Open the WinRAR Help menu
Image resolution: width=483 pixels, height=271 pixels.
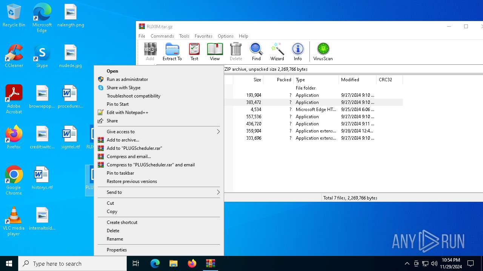pos(243,36)
